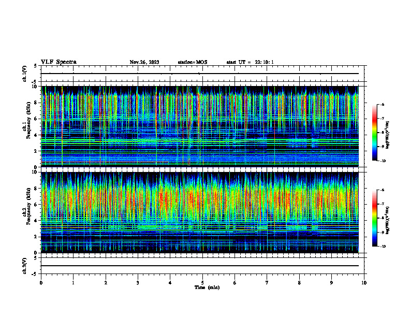410x317 pixels.
Task: Click time axis tick label "3"
Action: click(138, 283)
